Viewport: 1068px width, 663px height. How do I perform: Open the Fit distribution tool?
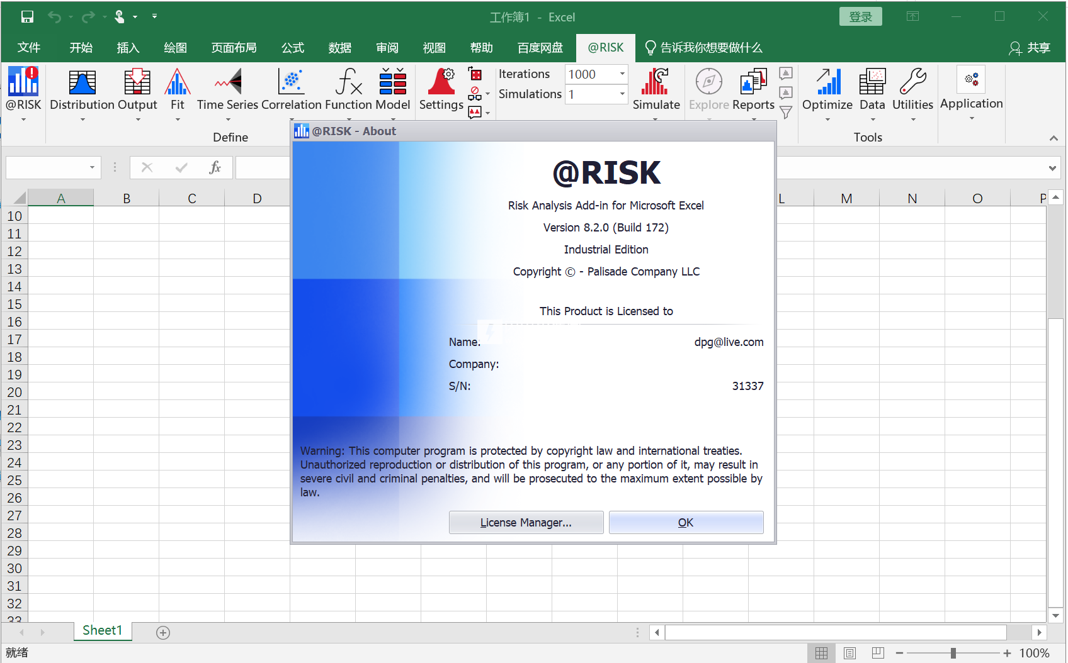[x=178, y=82]
